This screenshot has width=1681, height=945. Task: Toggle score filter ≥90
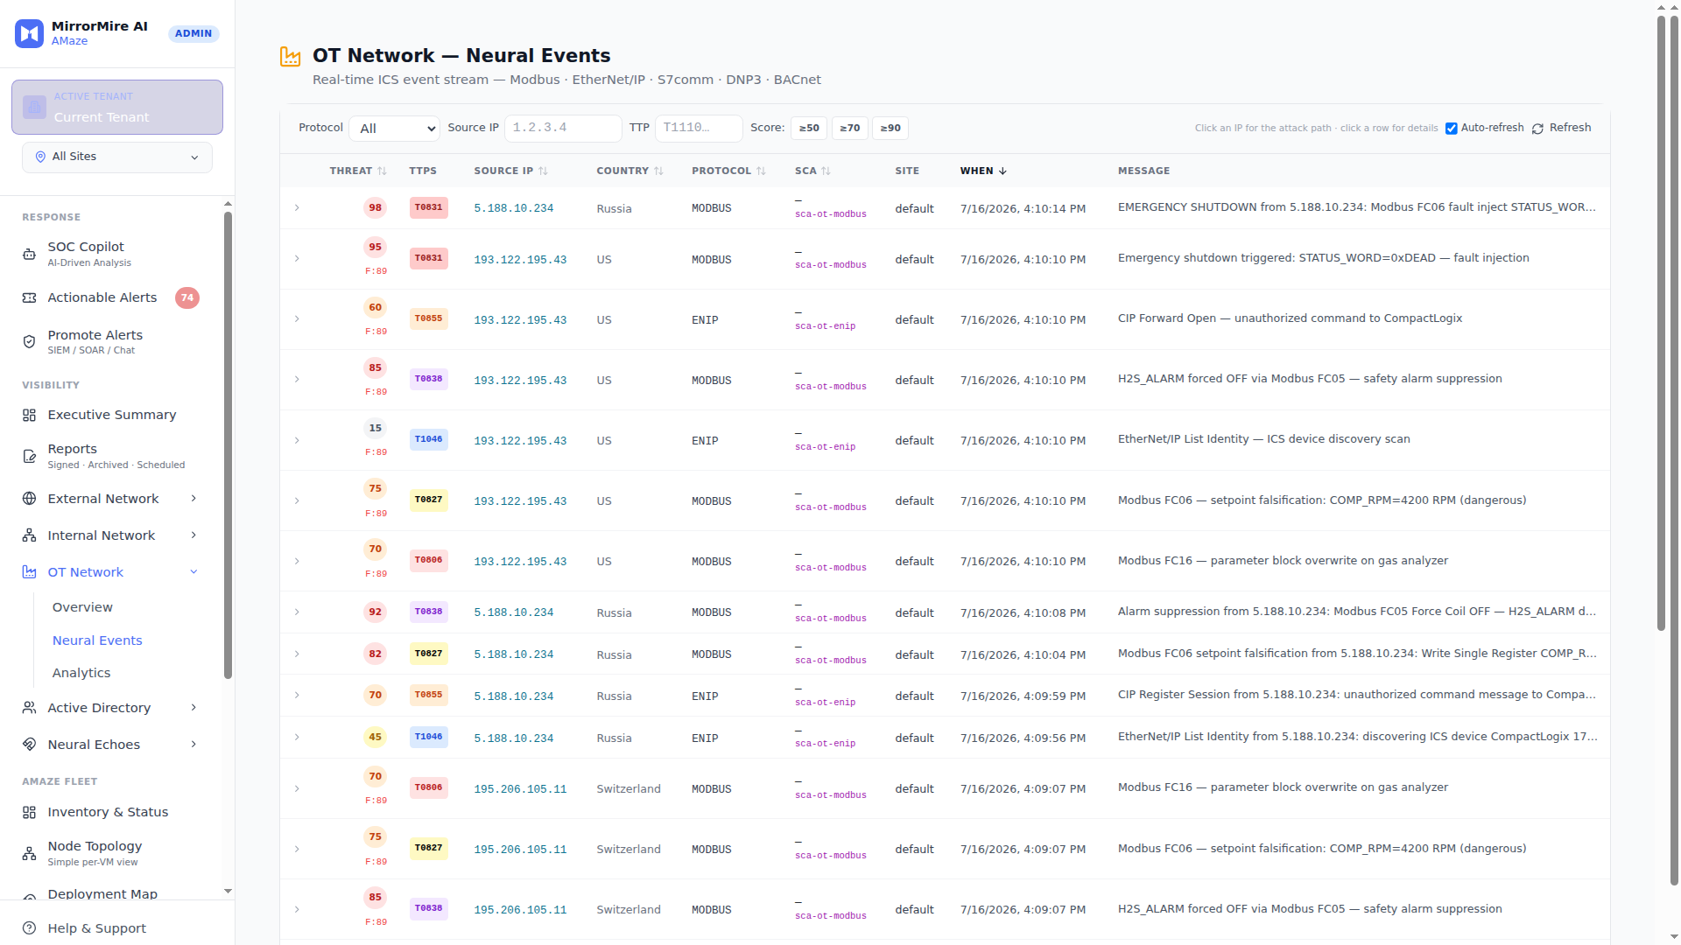point(890,129)
